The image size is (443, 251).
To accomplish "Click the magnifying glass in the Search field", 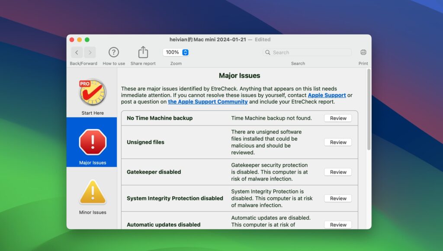I will 268,52.
